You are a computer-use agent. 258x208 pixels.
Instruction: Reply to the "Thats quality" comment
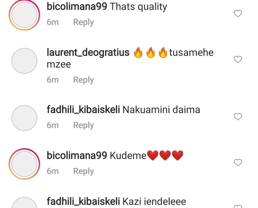pos(83,22)
